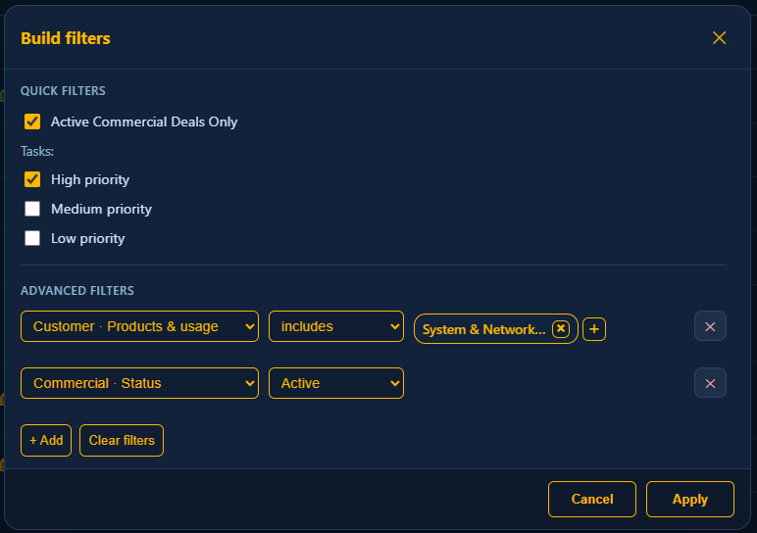Open the includes operator dropdown
757x533 pixels.
[x=336, y=326]
